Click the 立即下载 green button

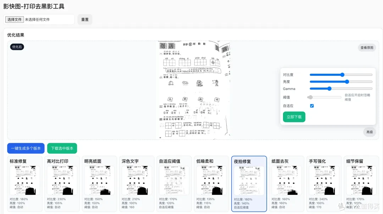[294, 117]
